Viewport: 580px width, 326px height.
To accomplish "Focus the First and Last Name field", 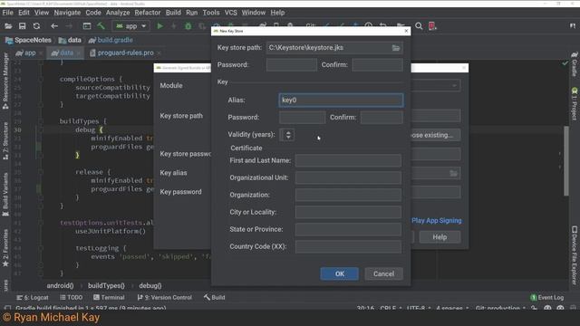I will (x=348, y=161).
